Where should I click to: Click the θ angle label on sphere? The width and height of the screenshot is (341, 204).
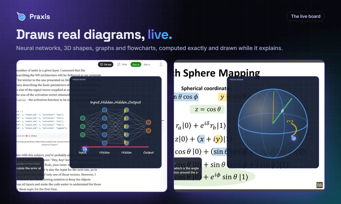click(x=282, y=111)
